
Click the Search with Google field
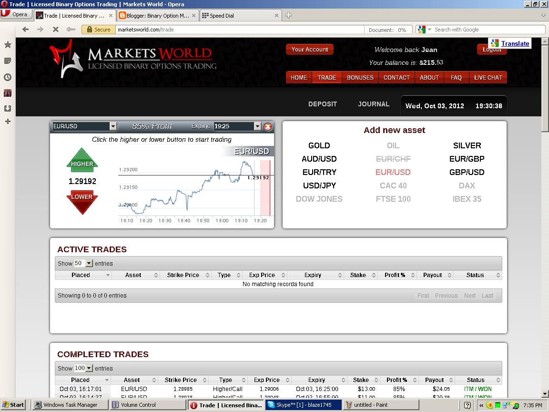point(488,30)
